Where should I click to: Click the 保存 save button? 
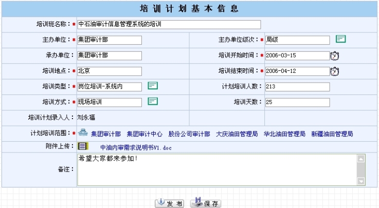pyautogui.click(x=206, y=203)
